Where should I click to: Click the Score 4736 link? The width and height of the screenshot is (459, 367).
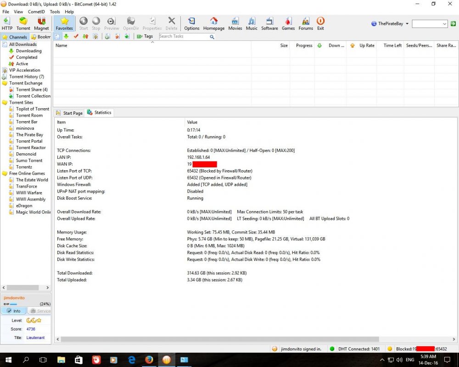(x=31, y=329)
